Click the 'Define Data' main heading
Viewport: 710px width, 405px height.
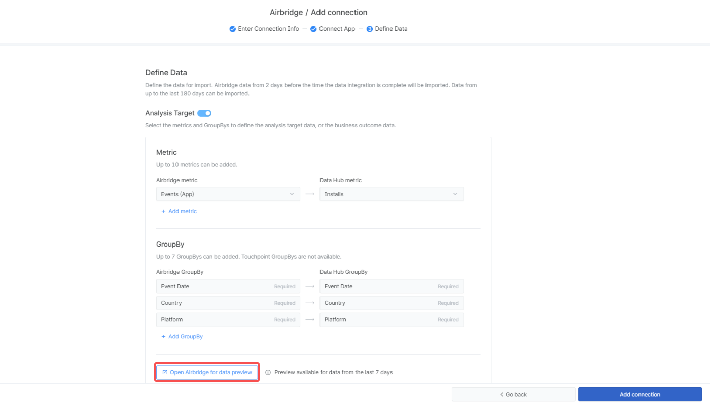[x=166, y=73]
